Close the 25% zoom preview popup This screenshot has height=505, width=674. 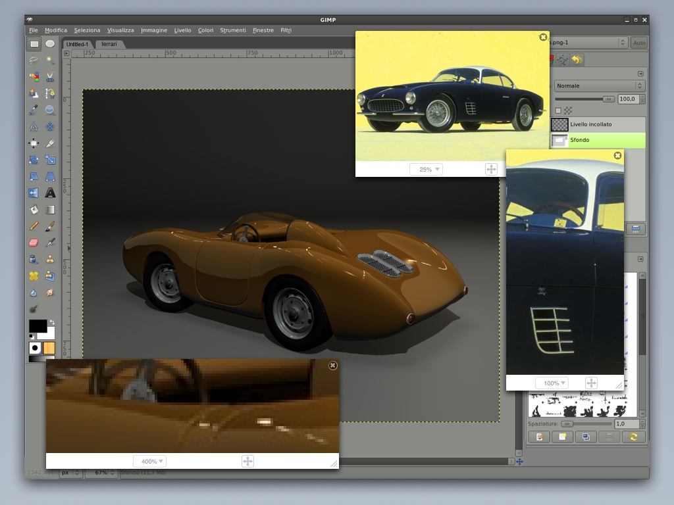click(x=543, y=37)
